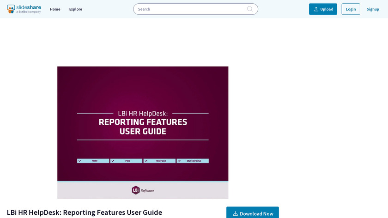This screenshot has height=218, width=388.
Task: Open the Explore menu item
Action: [75, 9]
